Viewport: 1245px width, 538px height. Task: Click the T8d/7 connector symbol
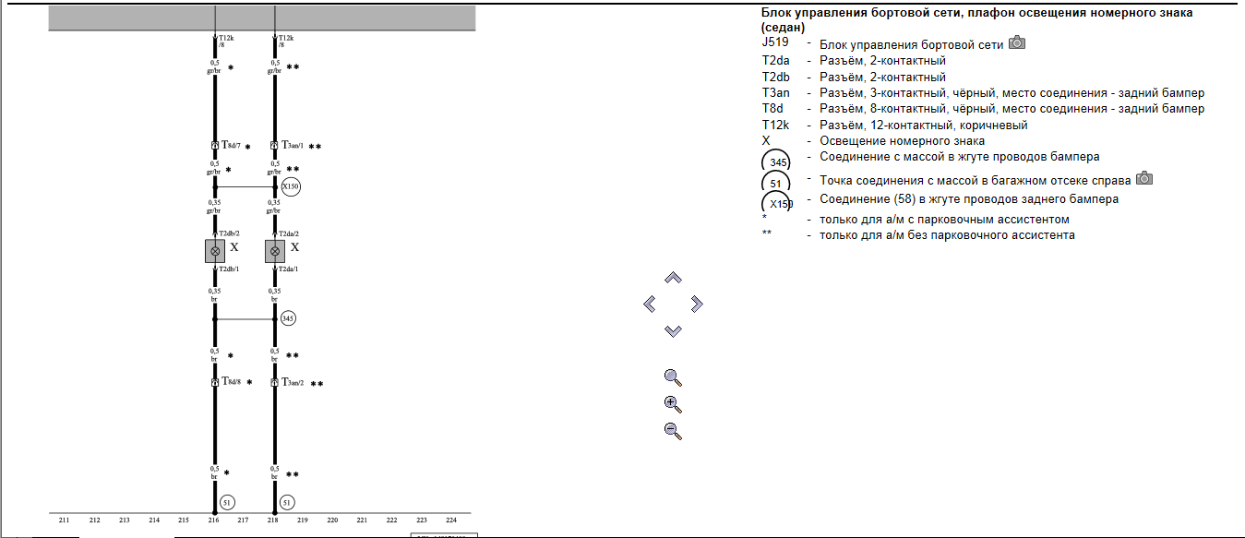[x=214, y=146]
